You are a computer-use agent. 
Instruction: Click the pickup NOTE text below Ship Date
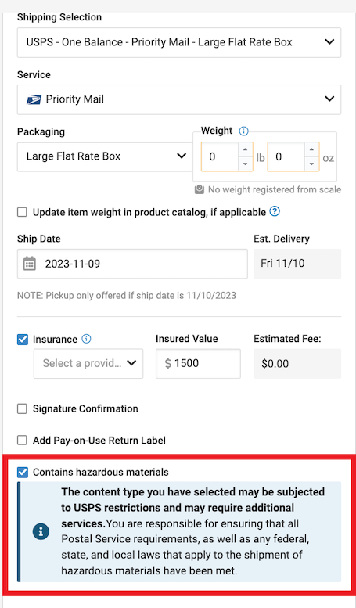127,296
